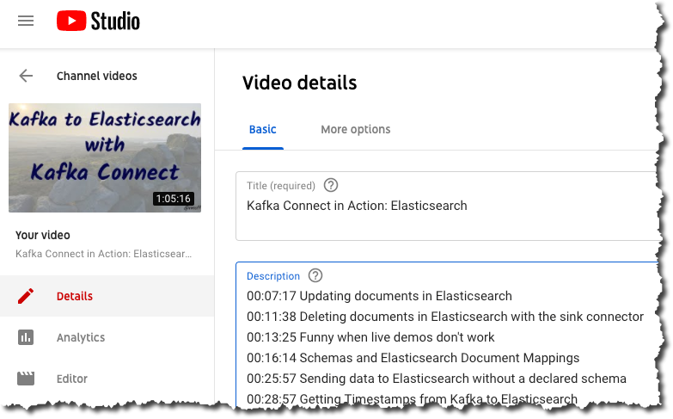Click the Title help question mark icon
This screenshot has height=419, width=673.
[331, 185]
